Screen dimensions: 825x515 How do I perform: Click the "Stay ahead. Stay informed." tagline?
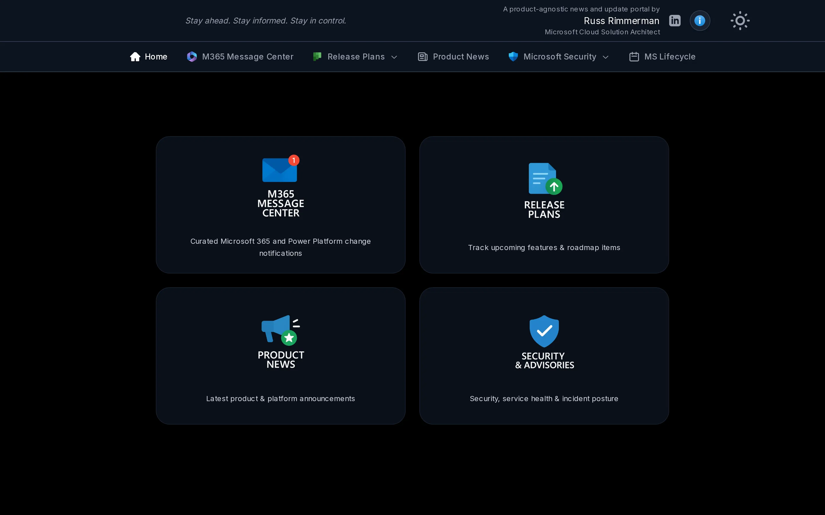[x=266, y=21]
